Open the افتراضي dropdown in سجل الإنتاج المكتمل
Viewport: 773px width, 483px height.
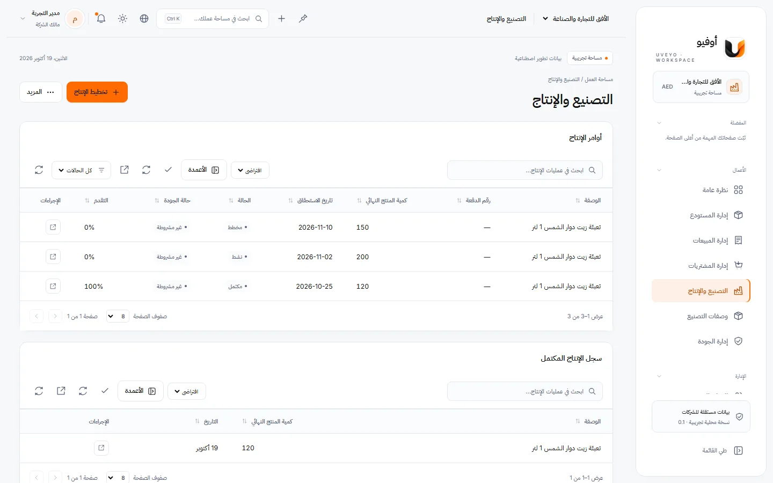pyautogui.click(x=187, y=391)
